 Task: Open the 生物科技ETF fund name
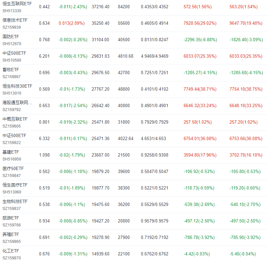point(15,201)
